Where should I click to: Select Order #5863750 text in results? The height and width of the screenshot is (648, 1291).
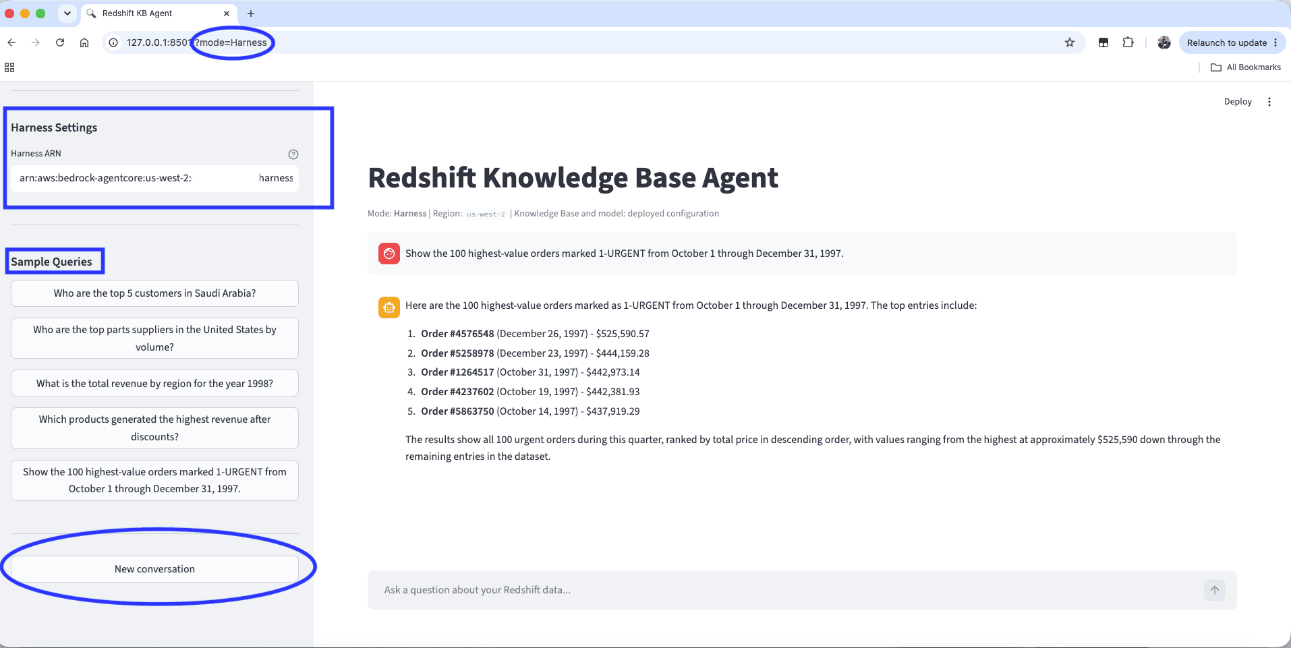tap(457, 411)
